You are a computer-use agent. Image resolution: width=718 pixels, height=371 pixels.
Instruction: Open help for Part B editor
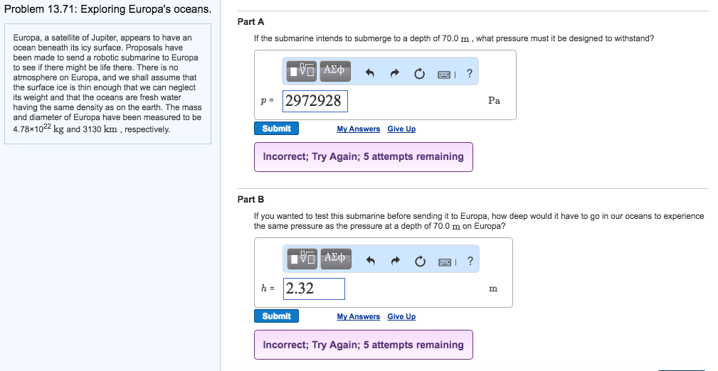470,261
